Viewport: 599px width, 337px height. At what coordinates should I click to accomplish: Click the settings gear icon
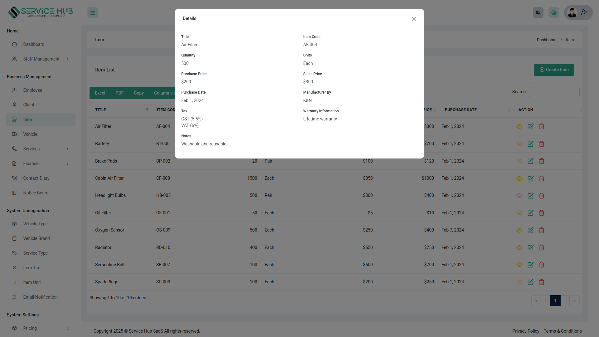tap(553, 12)
